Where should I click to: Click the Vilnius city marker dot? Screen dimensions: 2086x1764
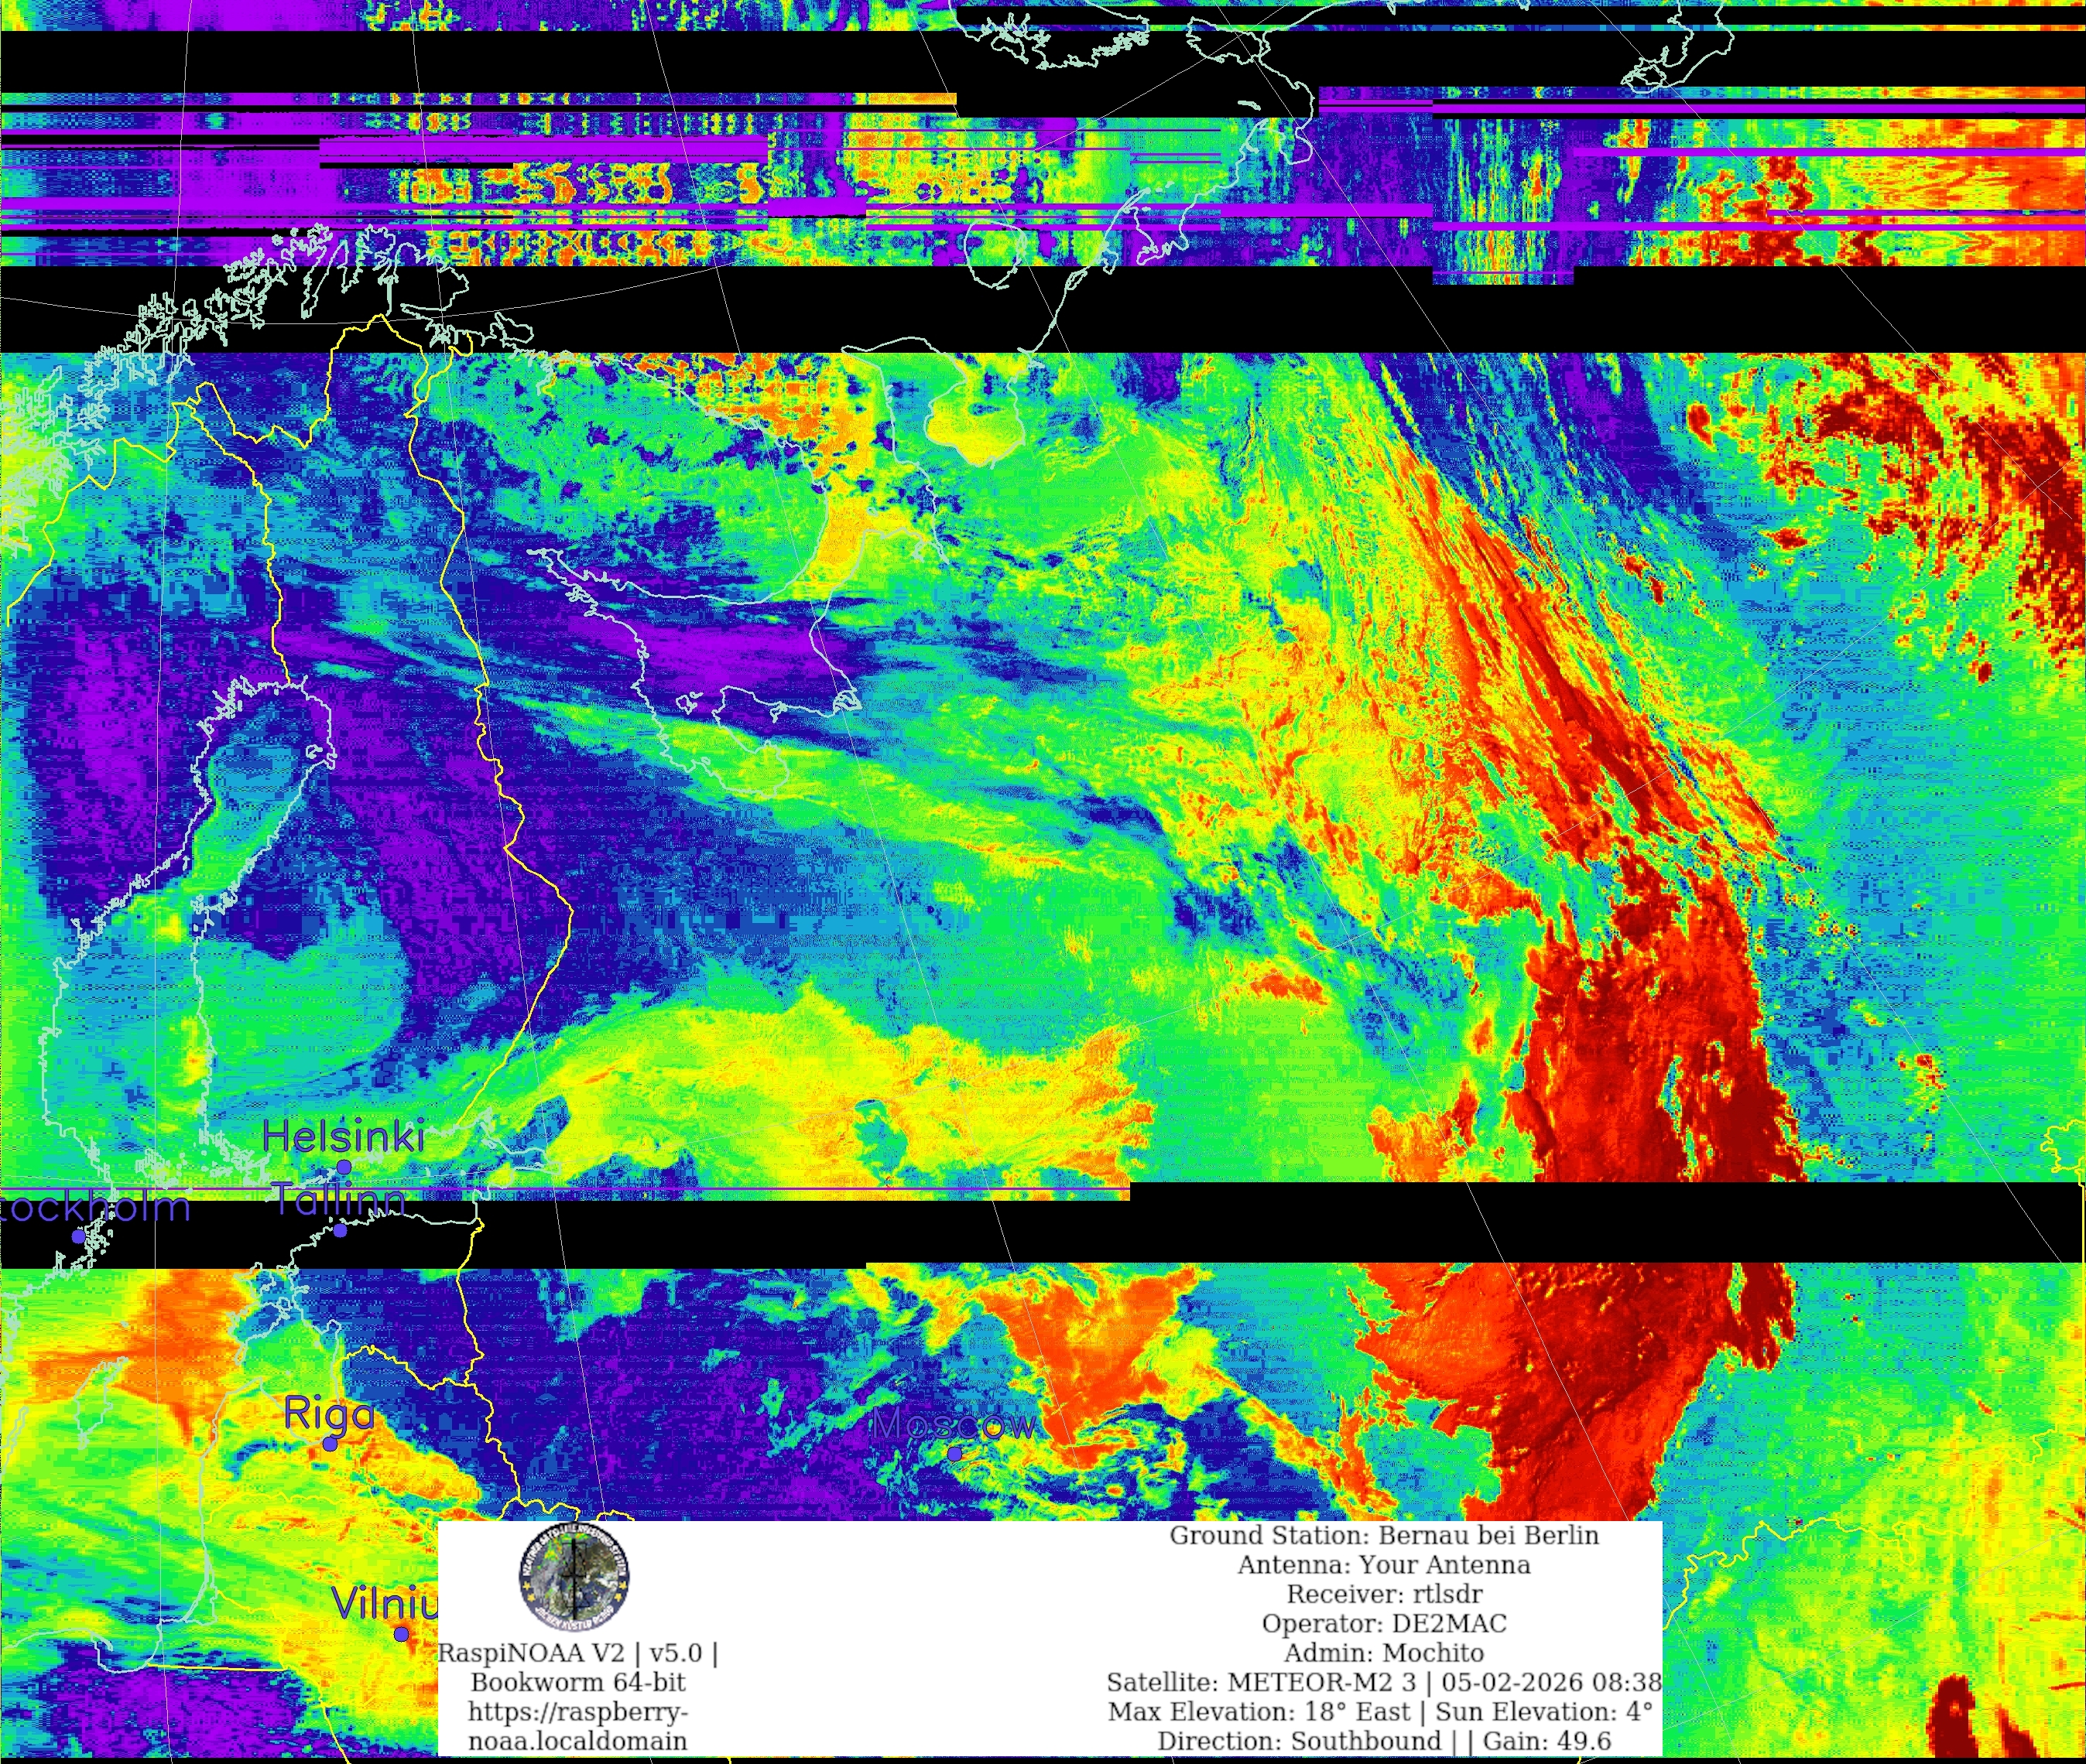tap(401, 1634)
